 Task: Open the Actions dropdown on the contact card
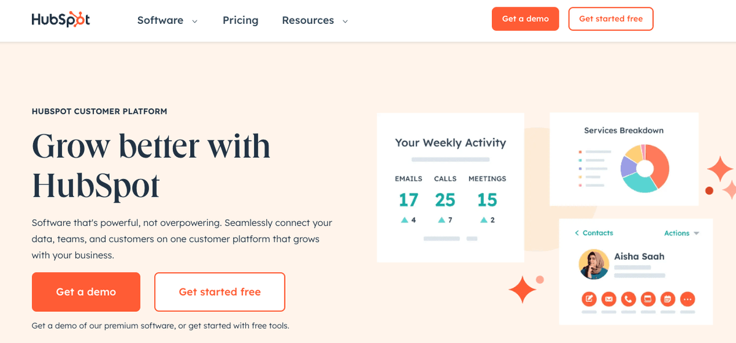(681, 233)
